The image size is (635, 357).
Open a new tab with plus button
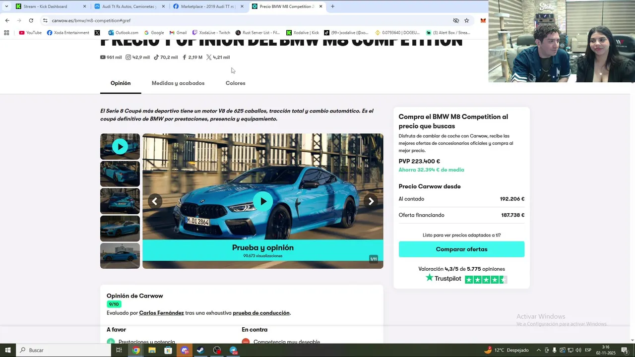click(x=332, y=6)
